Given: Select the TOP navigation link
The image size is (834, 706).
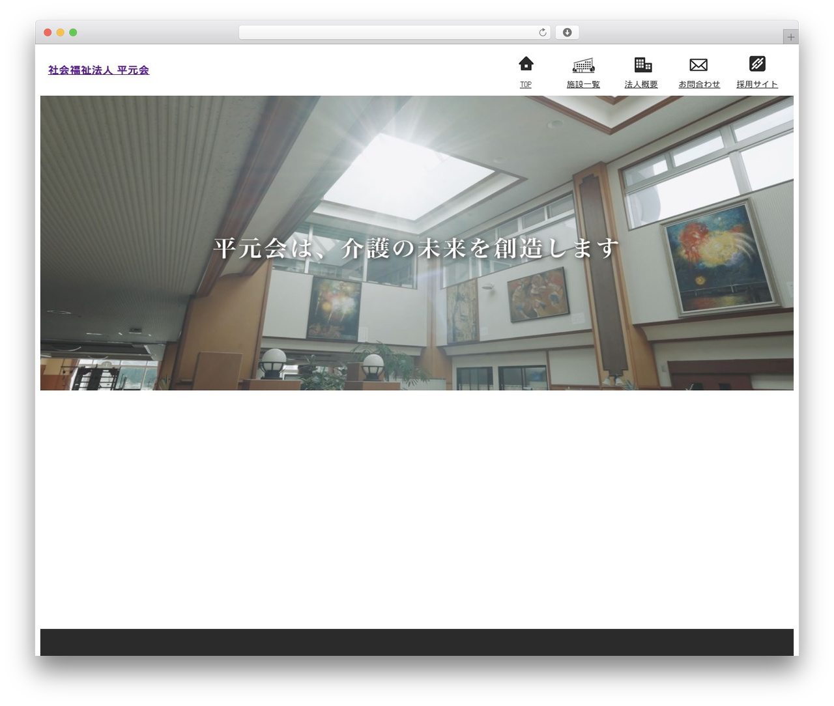Looking at the screenshot, I should (526, 85).
